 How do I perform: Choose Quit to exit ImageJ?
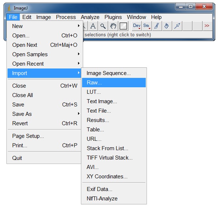pos(44,158)
